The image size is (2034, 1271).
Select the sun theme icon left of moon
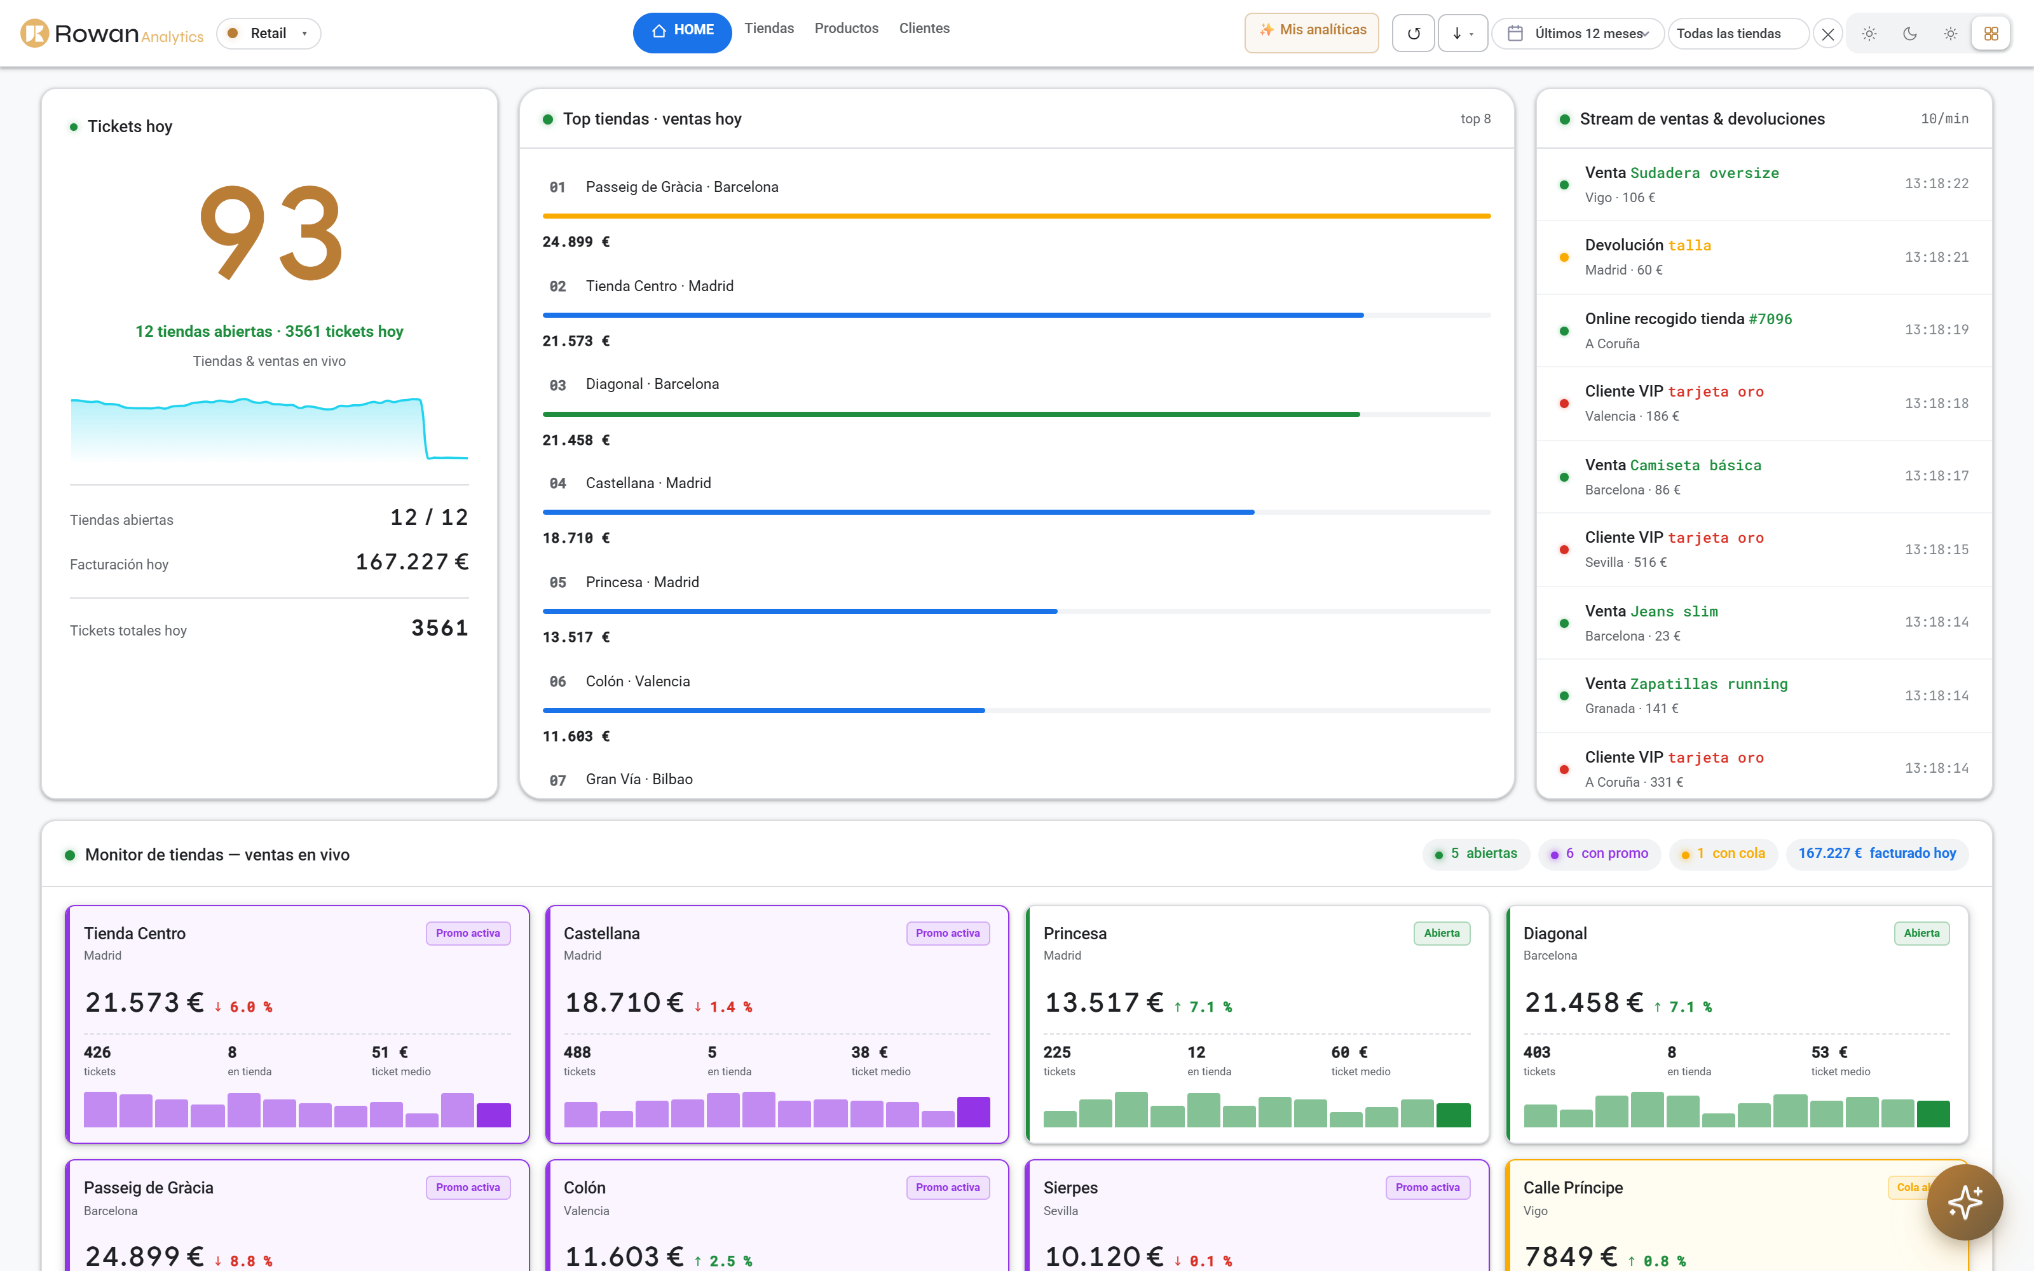click(x=1869, y=34)
